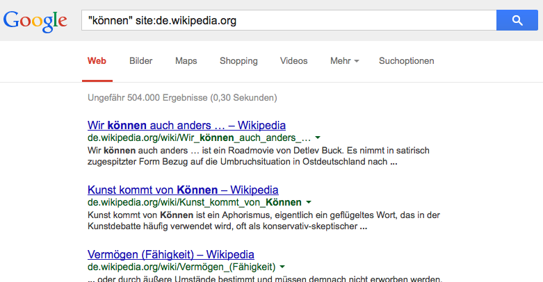The image size is (543, 282).
Task: Click the blue magnifier search button
Action: pos(517,20)
